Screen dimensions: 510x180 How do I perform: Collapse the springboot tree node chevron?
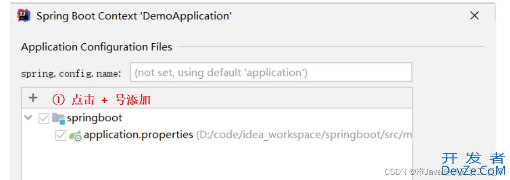coord(29,118)
